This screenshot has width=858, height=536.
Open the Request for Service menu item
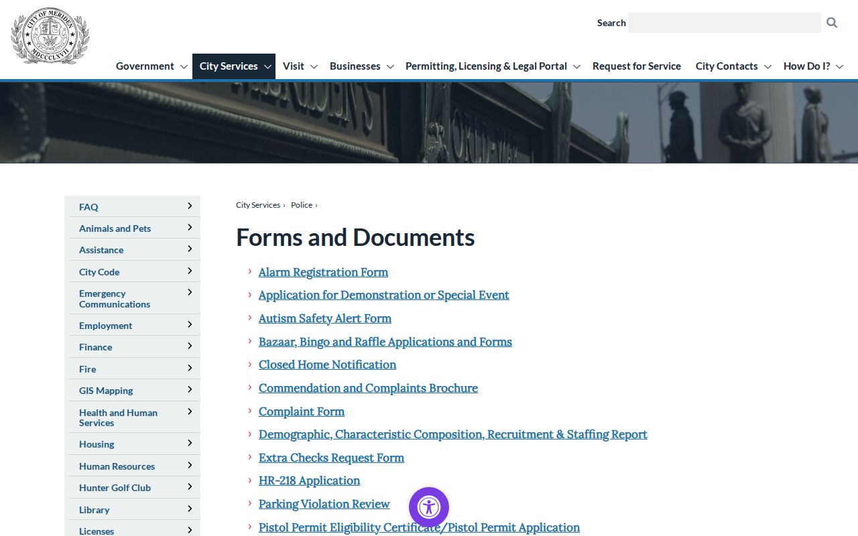pyautogui.click(x=637, y=66)
